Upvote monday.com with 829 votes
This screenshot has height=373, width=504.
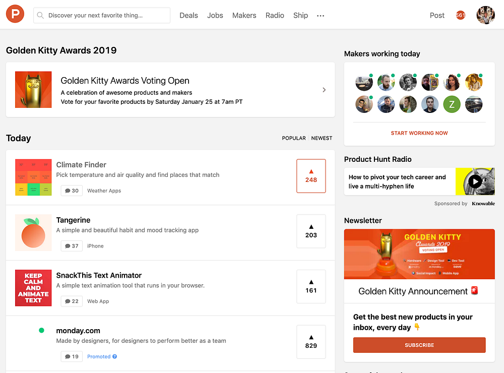pos(311,342)
